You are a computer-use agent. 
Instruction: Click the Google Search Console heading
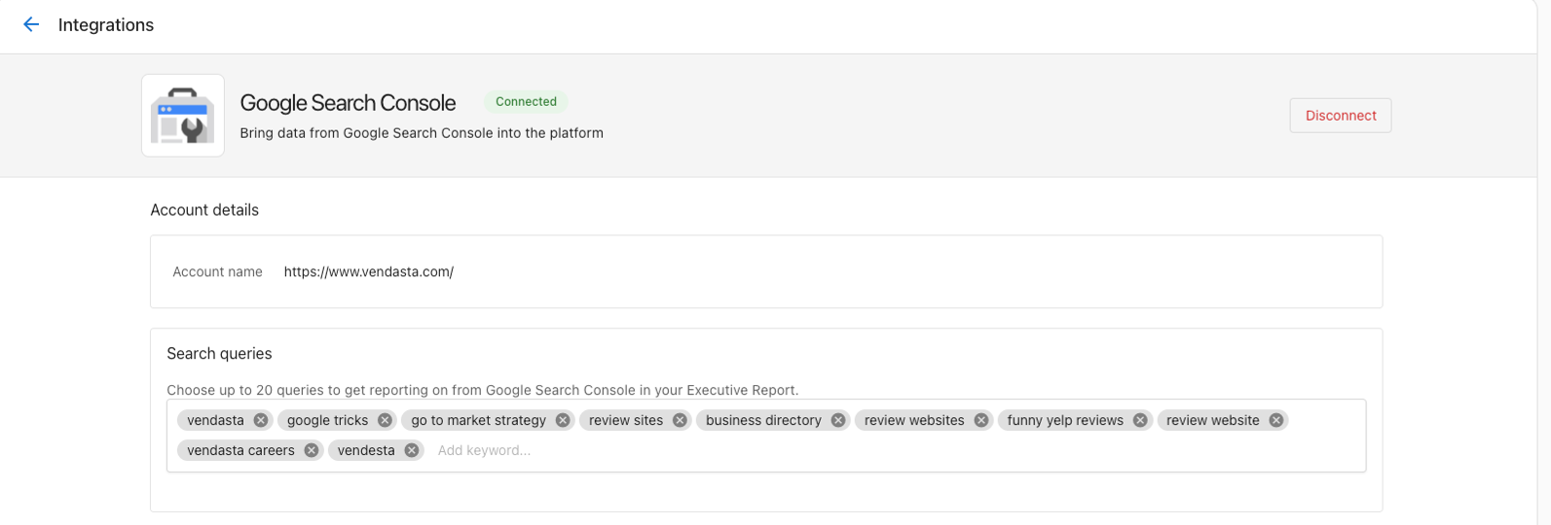click(348, 103)
